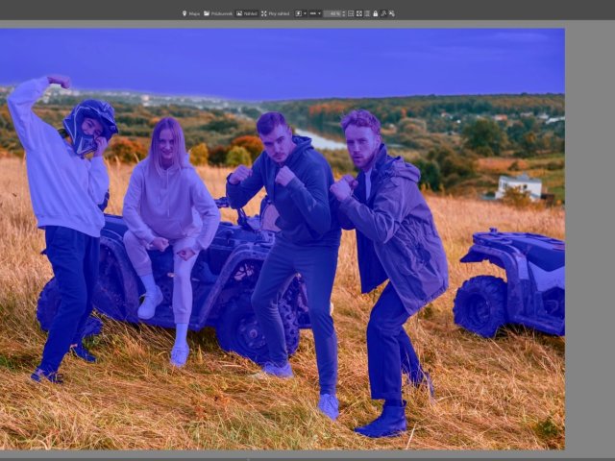
Task: Open the compare-view dropdown arrow
Action: tap(305, 13)
